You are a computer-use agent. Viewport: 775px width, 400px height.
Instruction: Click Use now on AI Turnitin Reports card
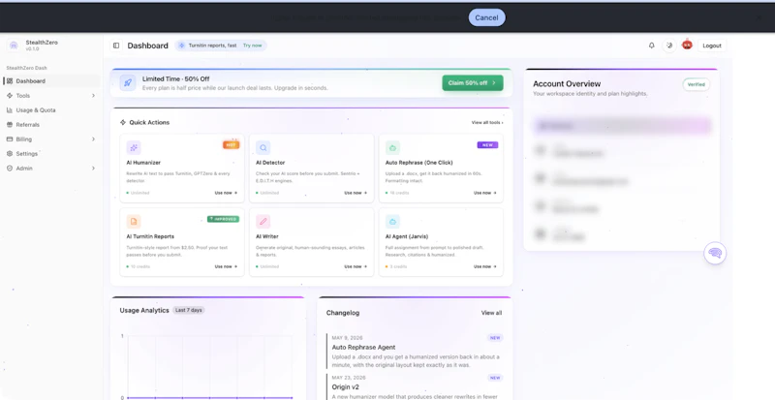coord(226,266)
